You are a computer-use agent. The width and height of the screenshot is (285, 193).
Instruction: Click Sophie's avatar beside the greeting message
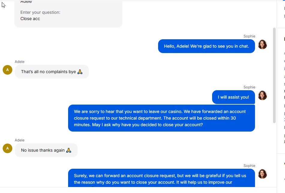(x=262, y=44)
